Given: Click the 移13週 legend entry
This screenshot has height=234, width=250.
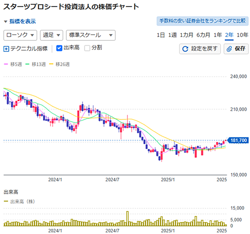Looking at the screenshot, I should 35,64.
